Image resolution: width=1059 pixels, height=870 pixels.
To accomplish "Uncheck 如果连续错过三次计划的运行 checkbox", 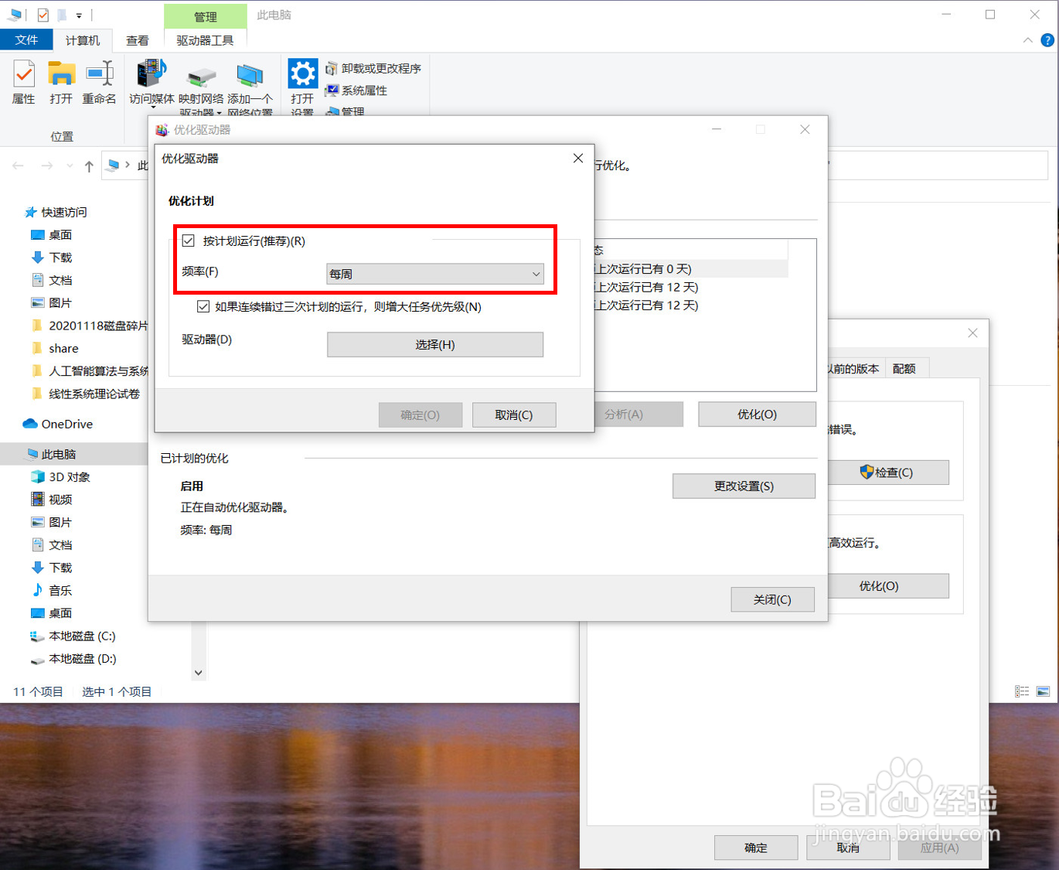I will 203,306.
